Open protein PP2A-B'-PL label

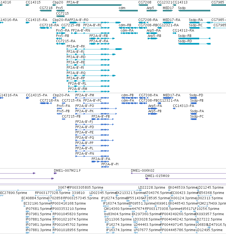click(84, 148)
